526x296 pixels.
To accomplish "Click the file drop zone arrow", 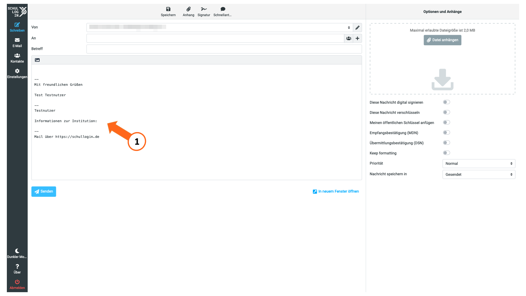I will click(442, 79).
